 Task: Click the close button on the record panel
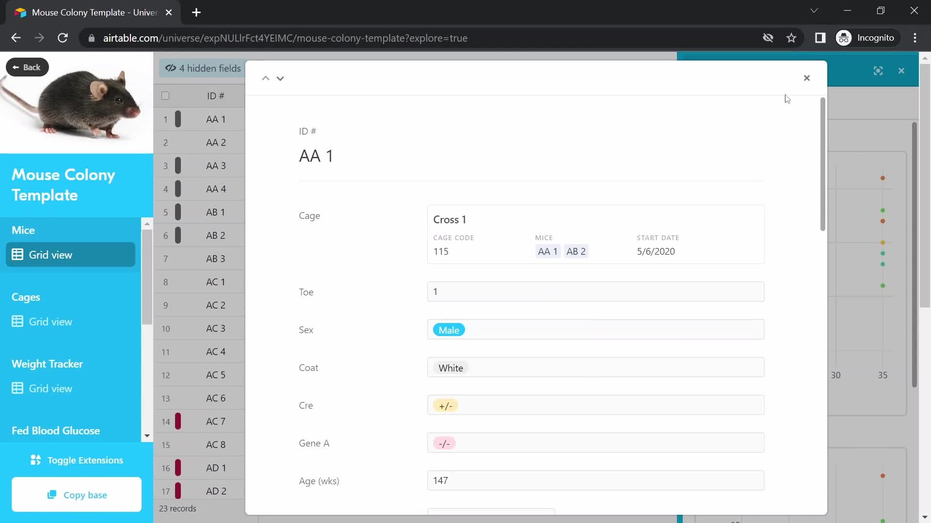click(x=806, y=78)
